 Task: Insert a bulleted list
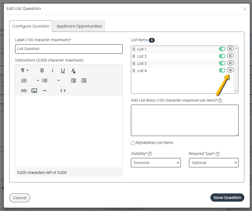point(45,80)
